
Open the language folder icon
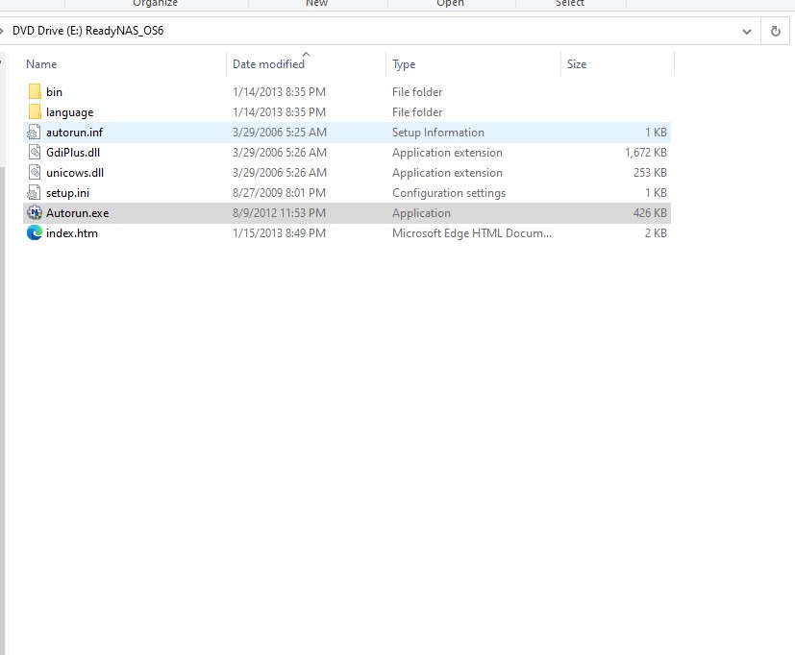pyautogui.click(x=35, y=111)
